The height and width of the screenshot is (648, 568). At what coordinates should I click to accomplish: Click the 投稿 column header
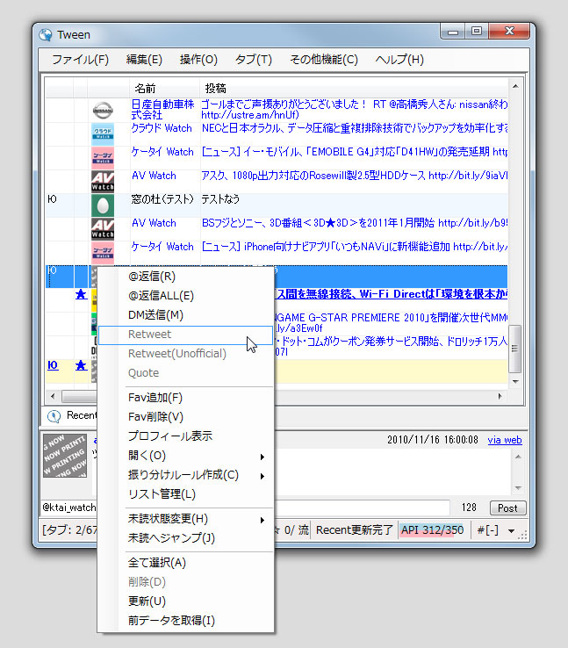[354, 89]
